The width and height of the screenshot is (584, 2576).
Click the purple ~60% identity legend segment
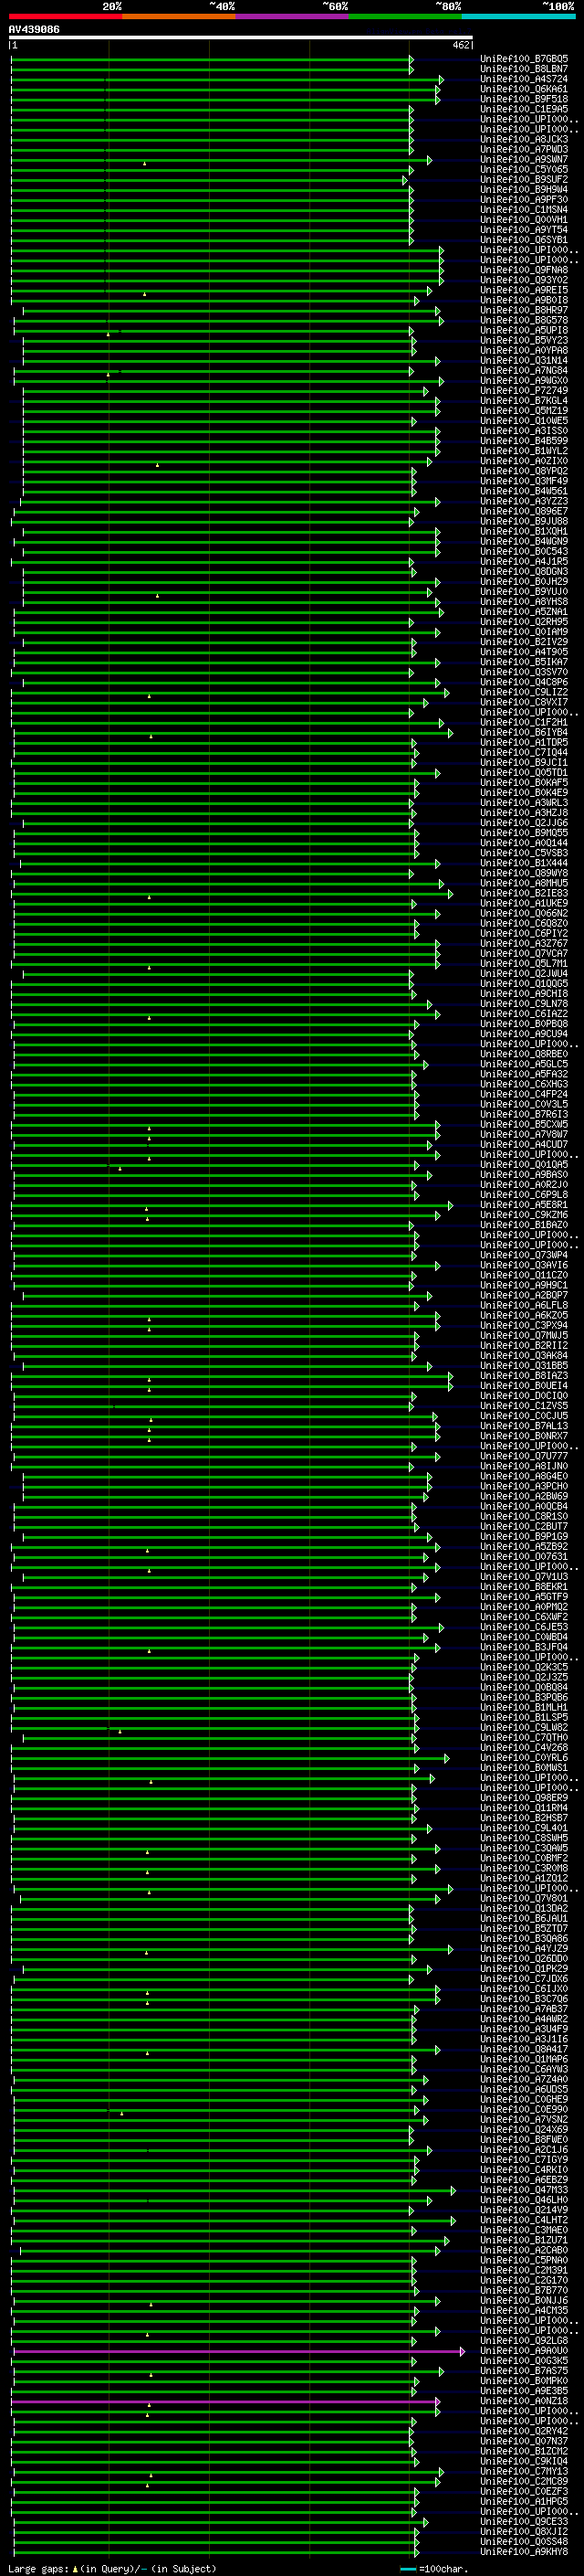293,16
